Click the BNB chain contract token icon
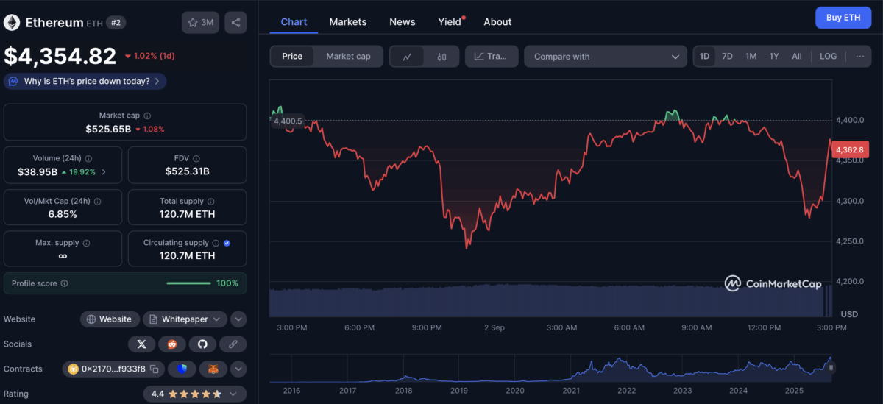 73,369
